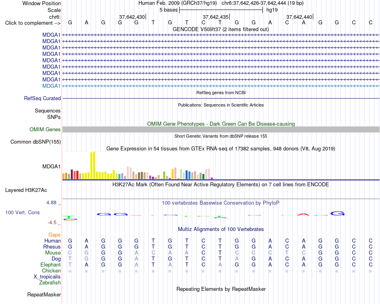Click the MDGA1 label beside GTEx bars
Image resolution: width=380 pixels, height=304 pixels.
coord(51,166)
